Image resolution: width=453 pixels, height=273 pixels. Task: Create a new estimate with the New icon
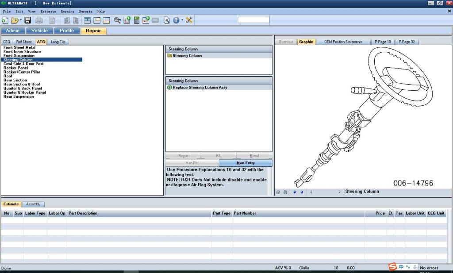5,20
